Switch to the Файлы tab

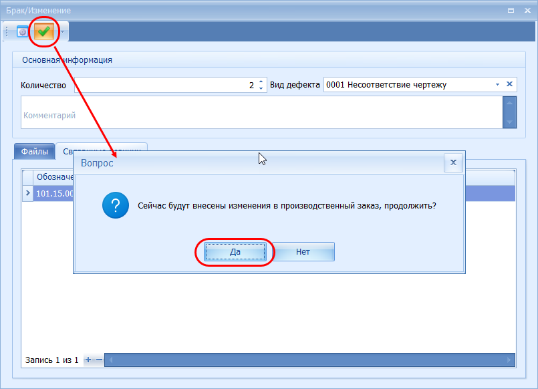[x=34, y=152]
